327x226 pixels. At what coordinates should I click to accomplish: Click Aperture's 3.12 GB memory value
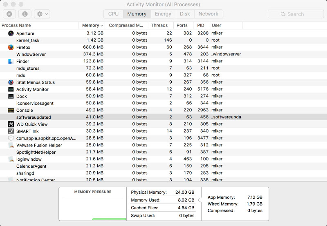(x=95, y=33)
